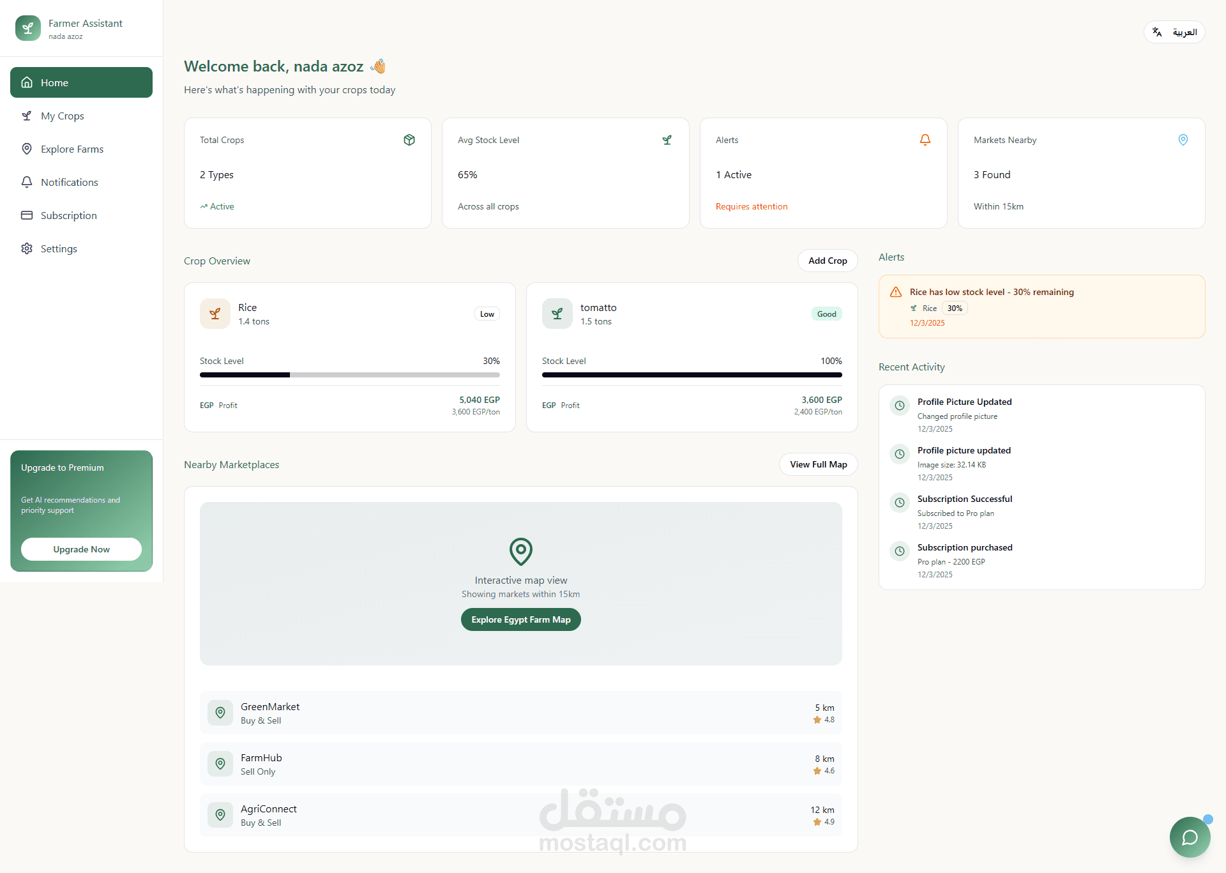Select the AgriConnect marketplace row
1226x873 pixels.
[520, 815]
